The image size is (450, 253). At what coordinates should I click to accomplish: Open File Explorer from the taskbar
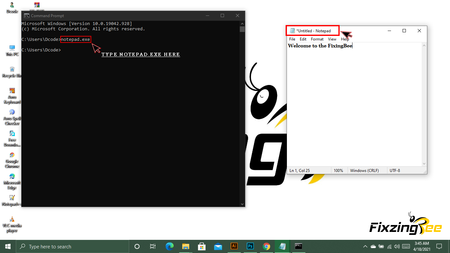click(186, 246)
